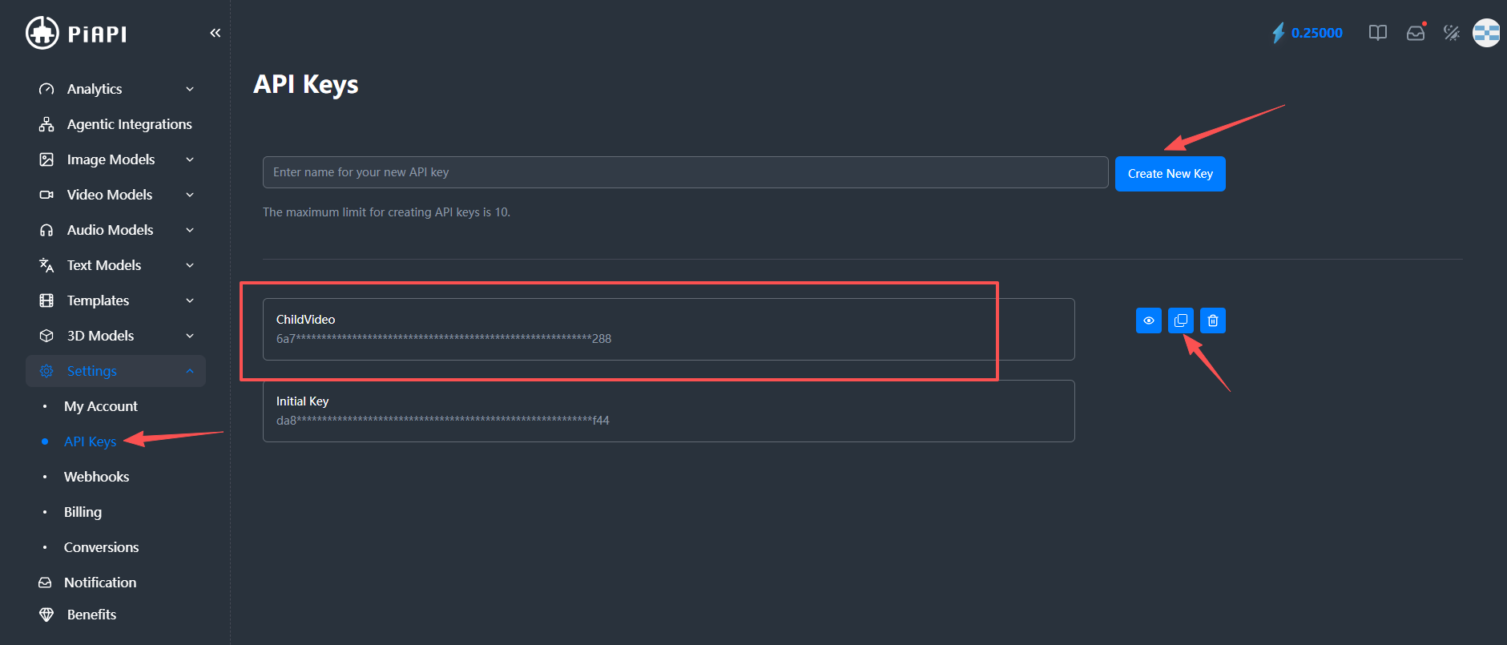Click the PiAPI logo icon

point(42,33)
